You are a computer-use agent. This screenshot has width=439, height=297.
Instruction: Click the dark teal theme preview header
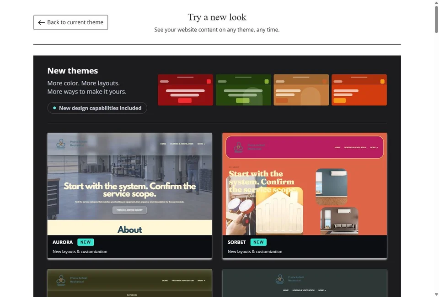coord(305,283)
